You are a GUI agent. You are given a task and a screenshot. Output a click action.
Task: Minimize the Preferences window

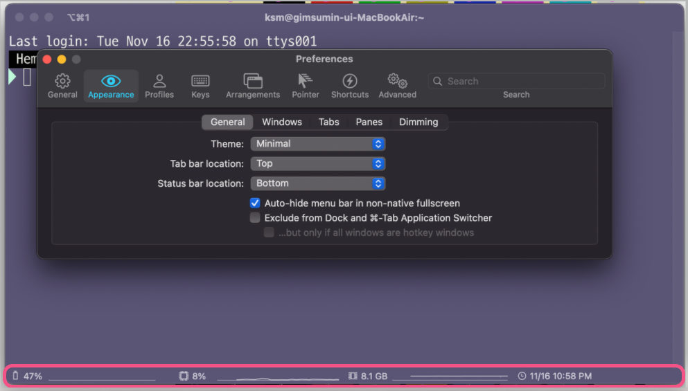62,60
